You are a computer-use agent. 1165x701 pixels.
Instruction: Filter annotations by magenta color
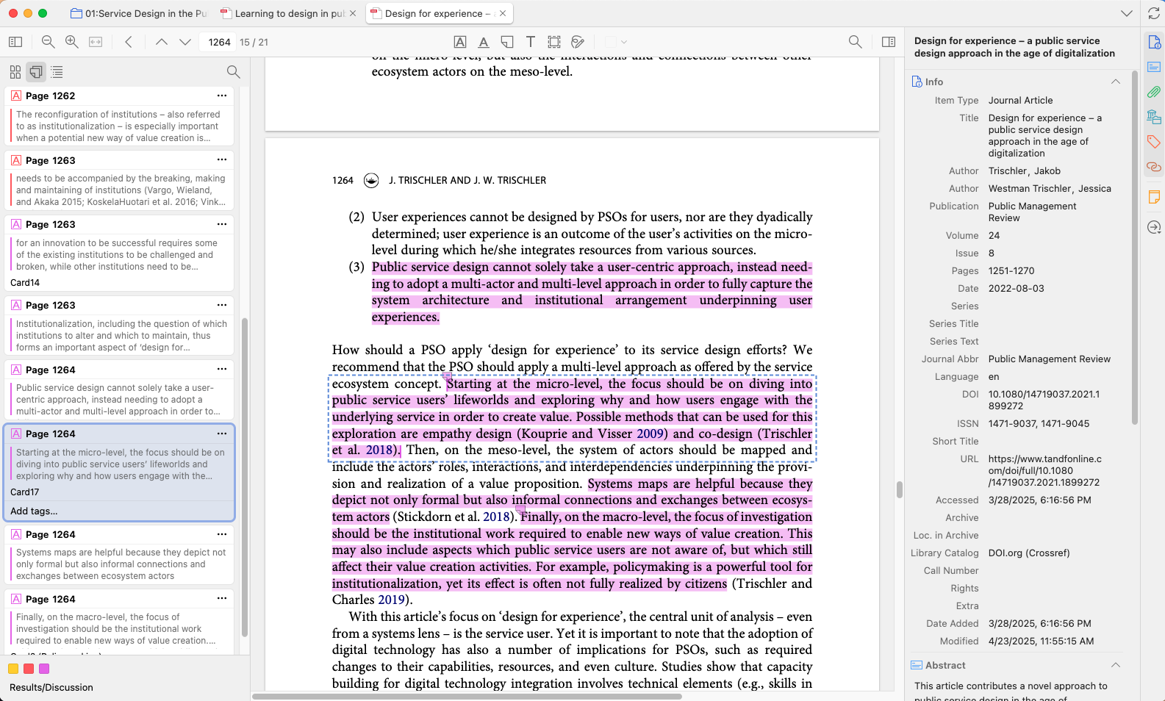click(44, 669)
